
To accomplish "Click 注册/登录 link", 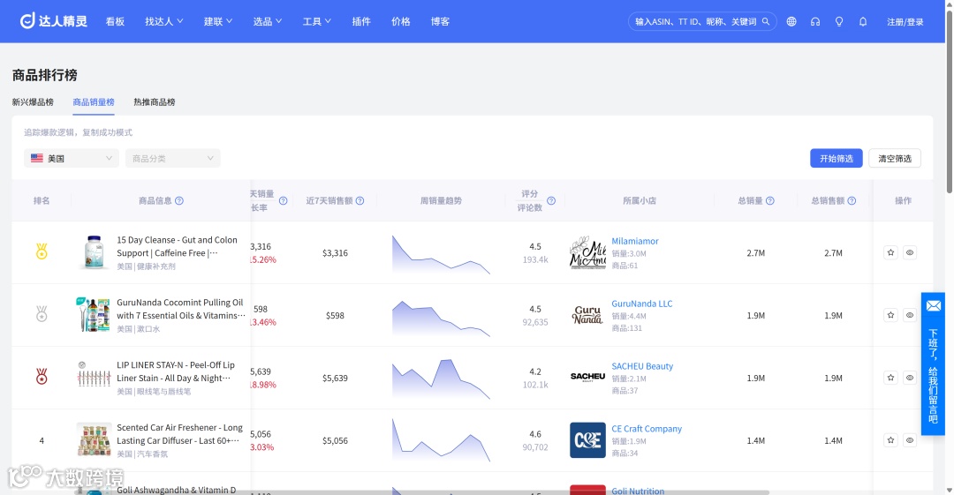I will pyautogui.click(x=905, y=22).
